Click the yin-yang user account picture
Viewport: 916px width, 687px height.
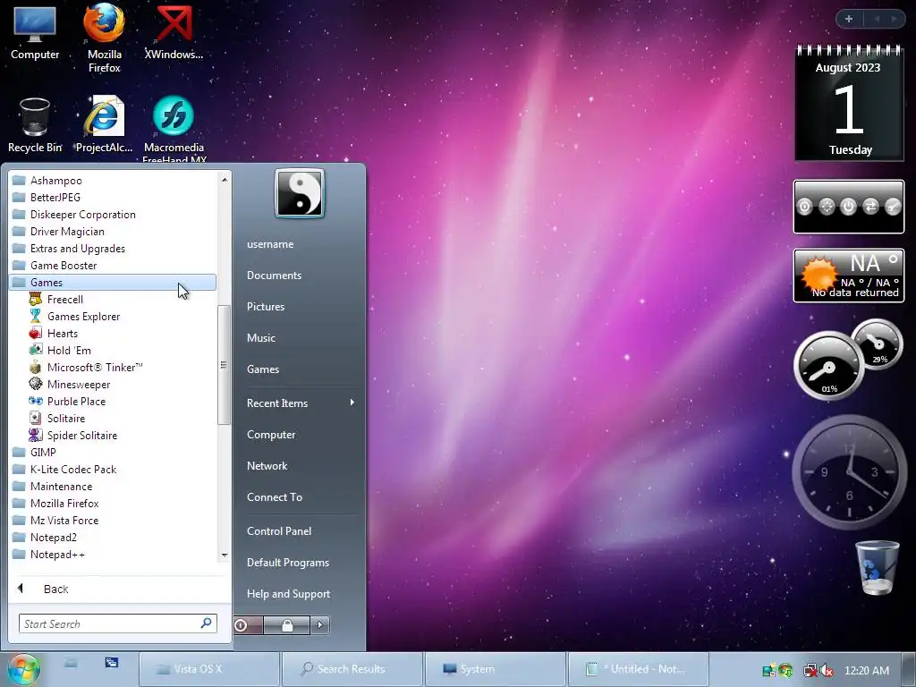coord(299,193)
